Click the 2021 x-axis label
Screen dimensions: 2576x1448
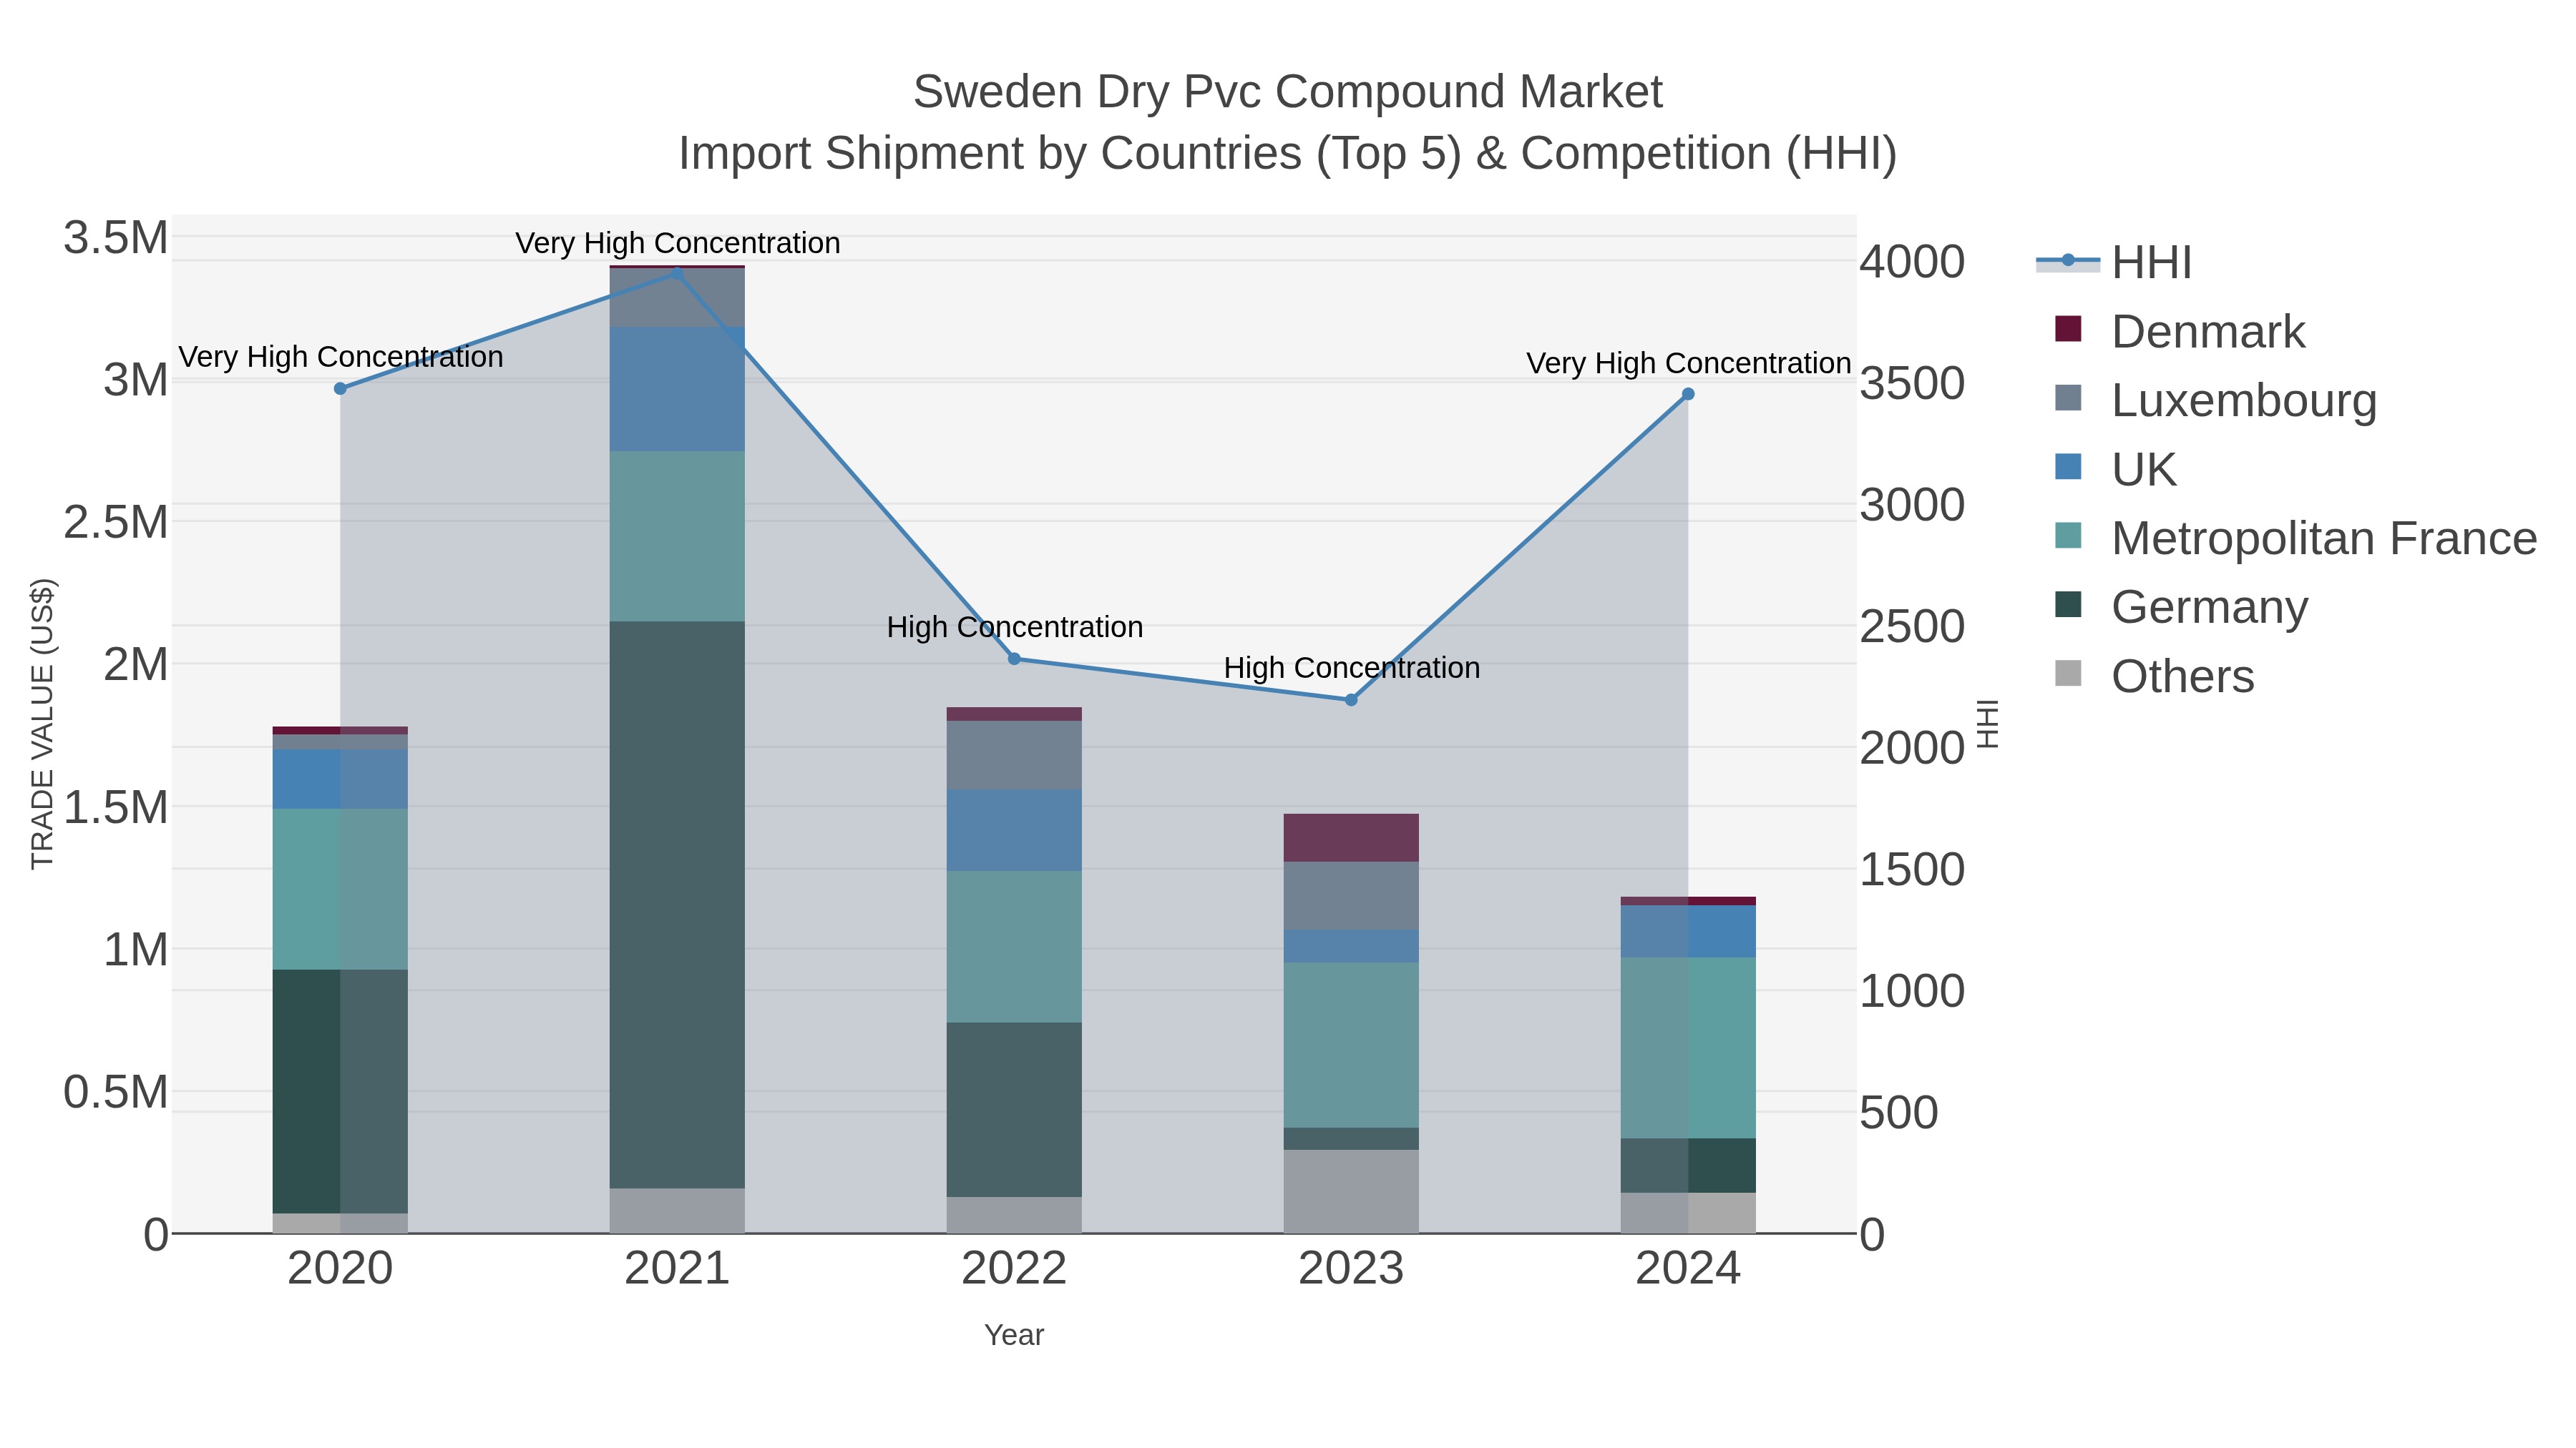pos(677,1268)
